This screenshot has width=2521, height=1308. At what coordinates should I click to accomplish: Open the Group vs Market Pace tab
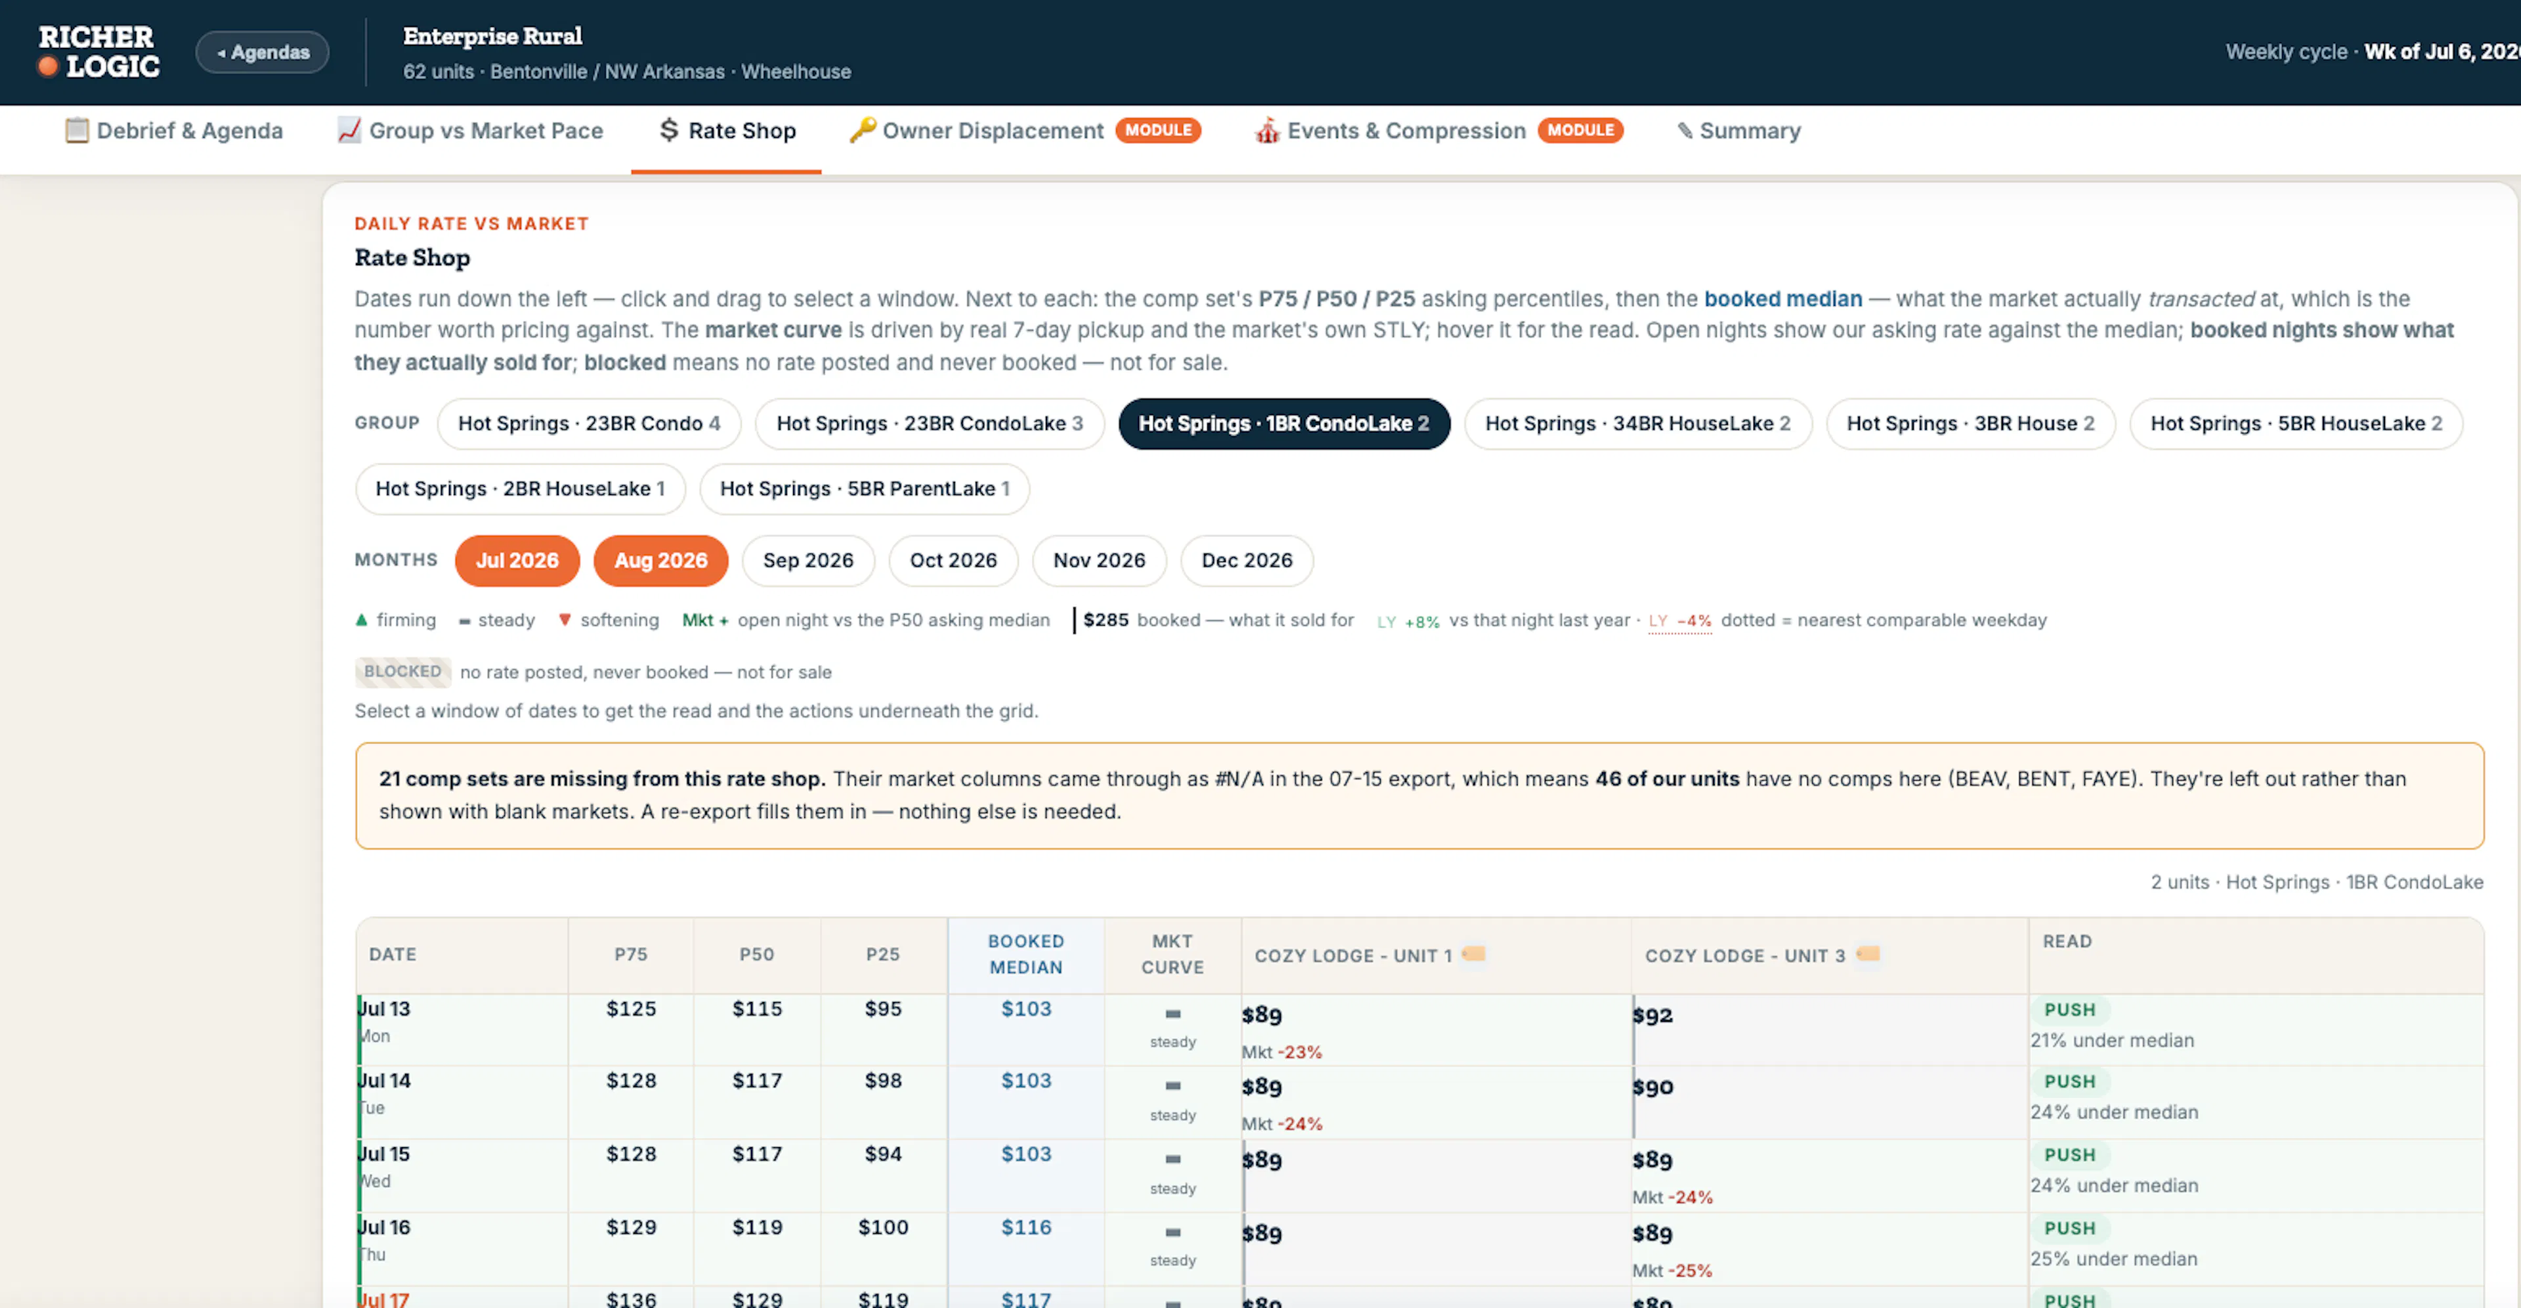pos(470,131)
